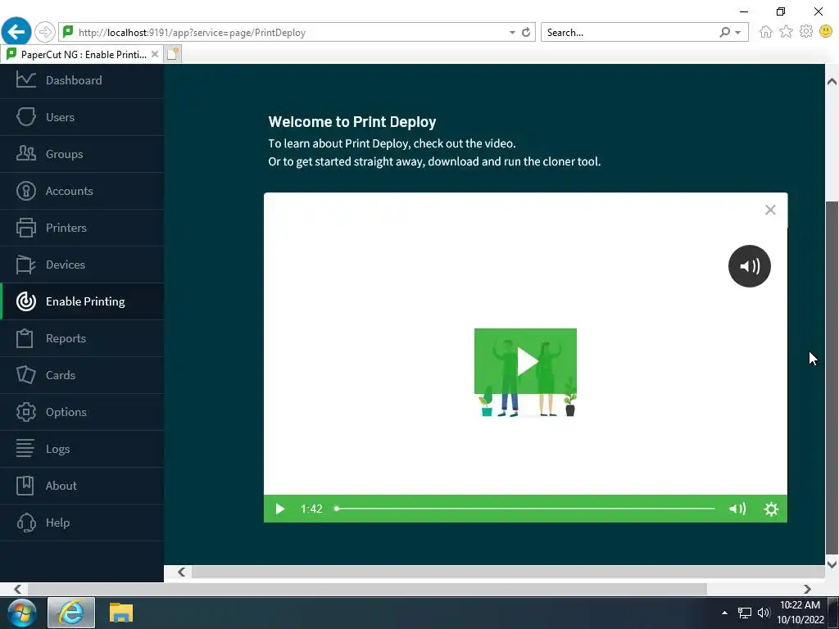The height and width of the screenshot is (629, 839).
Task: Click the Internet Explorer taskbar icon
Action: (71, 613)
